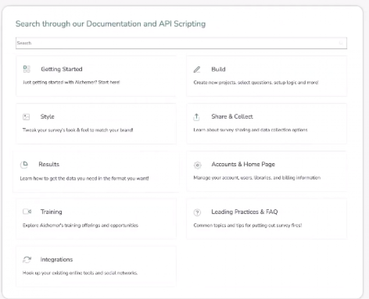Click the Results pie chart icon
369x299 pixels.
[24, 164]
